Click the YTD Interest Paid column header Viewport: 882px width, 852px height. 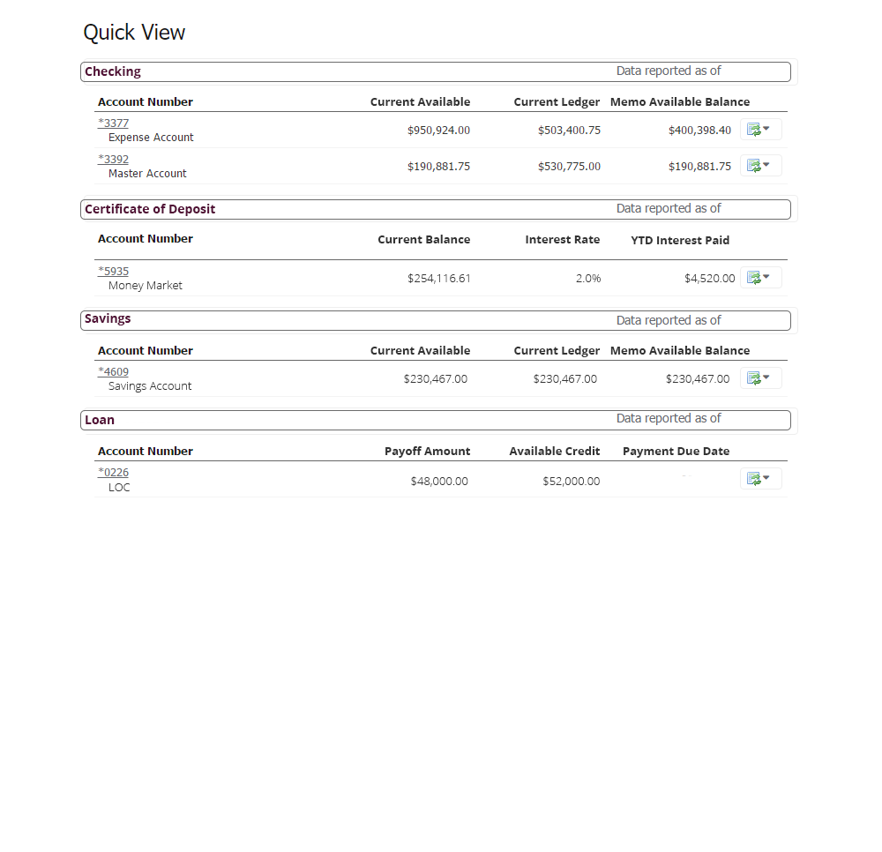coord(680,241)
